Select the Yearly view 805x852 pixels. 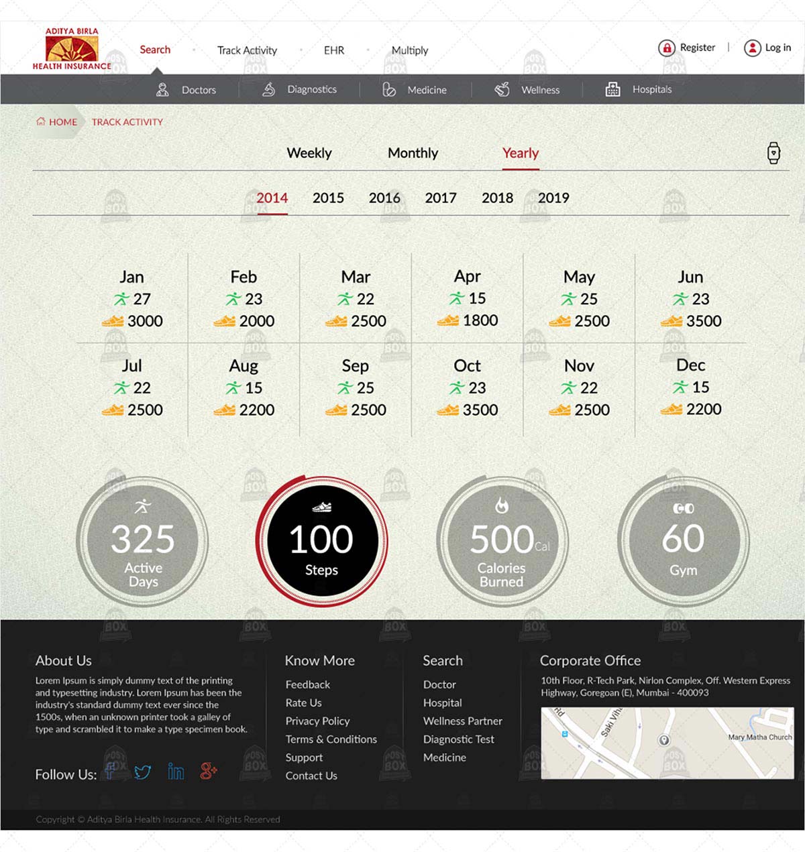tap(521, 153)
